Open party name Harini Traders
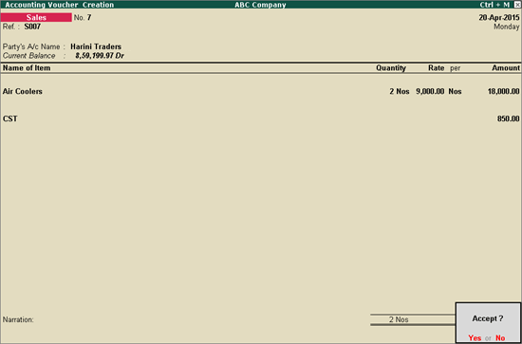522x344 pixels. point(96,46)
